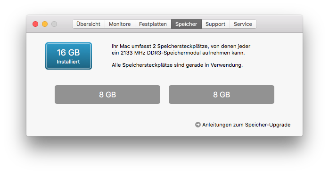
Task: Click the greyed-out zoom window button
Action: point(54,24)
